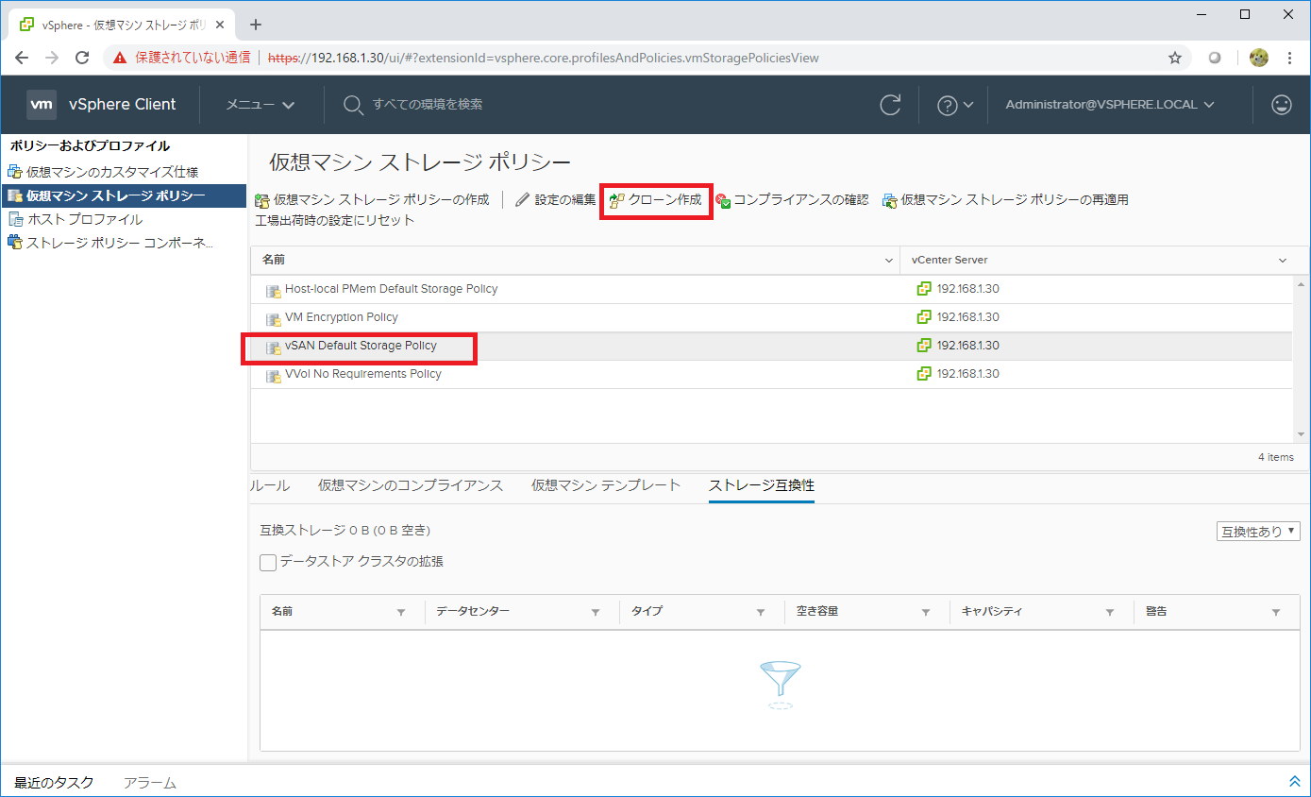Select VM Encryption Policy row
Viewport: 1311px width, 797px height.
tap(771, 317)
